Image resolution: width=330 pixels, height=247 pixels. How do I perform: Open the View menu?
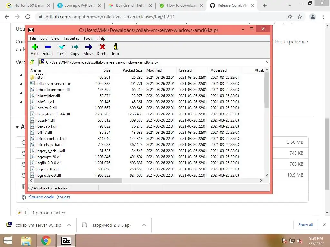[55, 38]
